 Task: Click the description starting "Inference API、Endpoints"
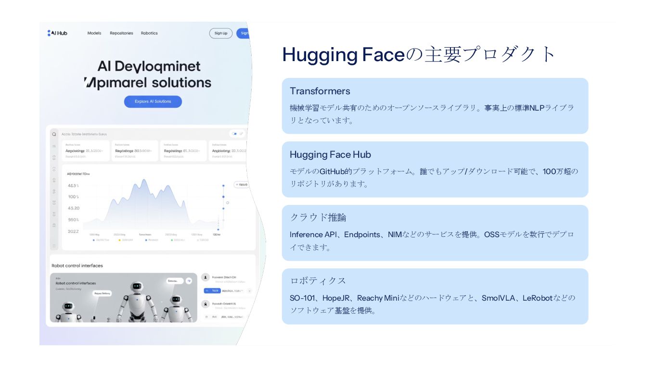click(432, 241)
